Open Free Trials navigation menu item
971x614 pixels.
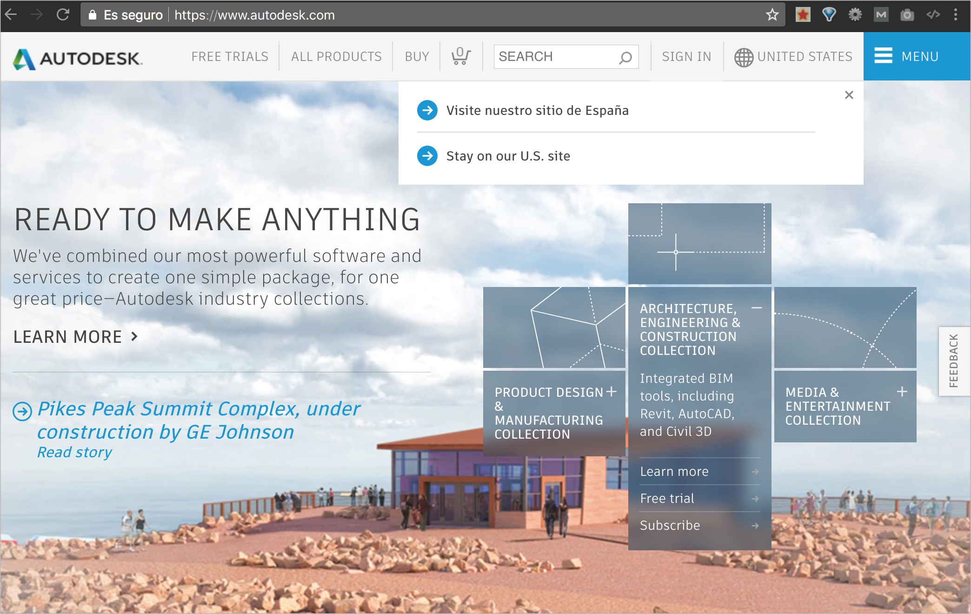(x=229, y=57)
